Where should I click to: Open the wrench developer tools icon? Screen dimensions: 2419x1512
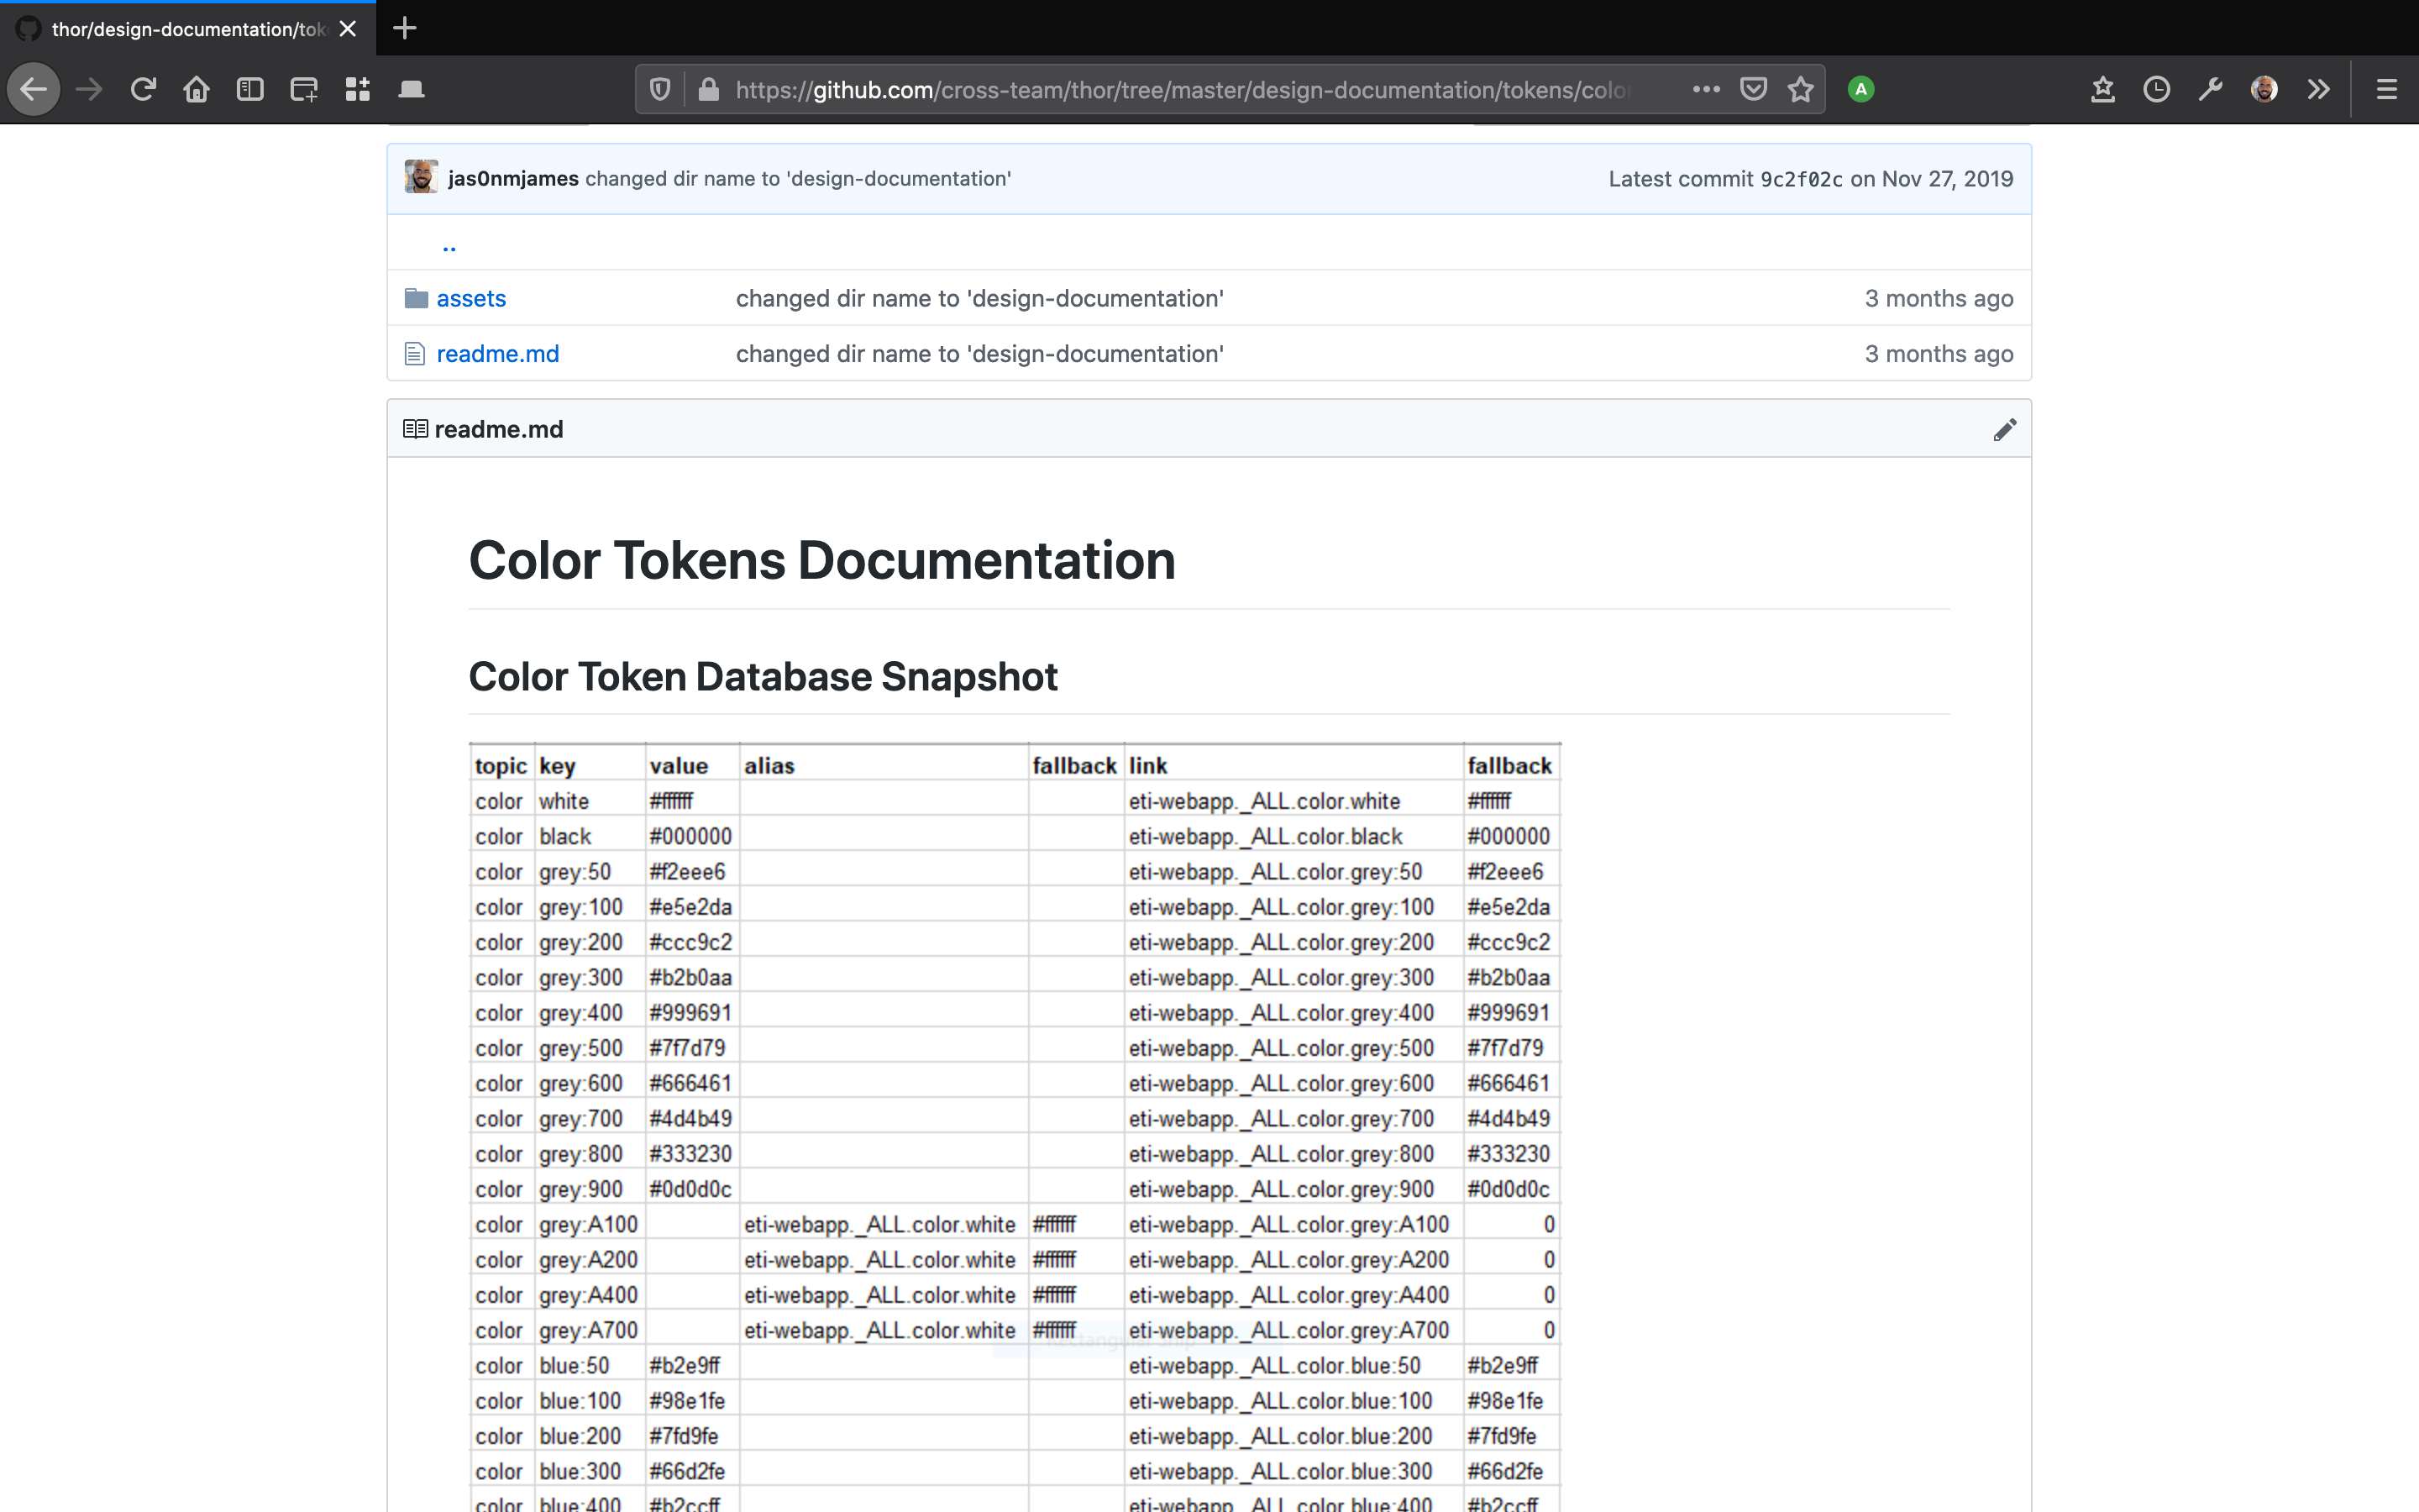[2210, 90]
